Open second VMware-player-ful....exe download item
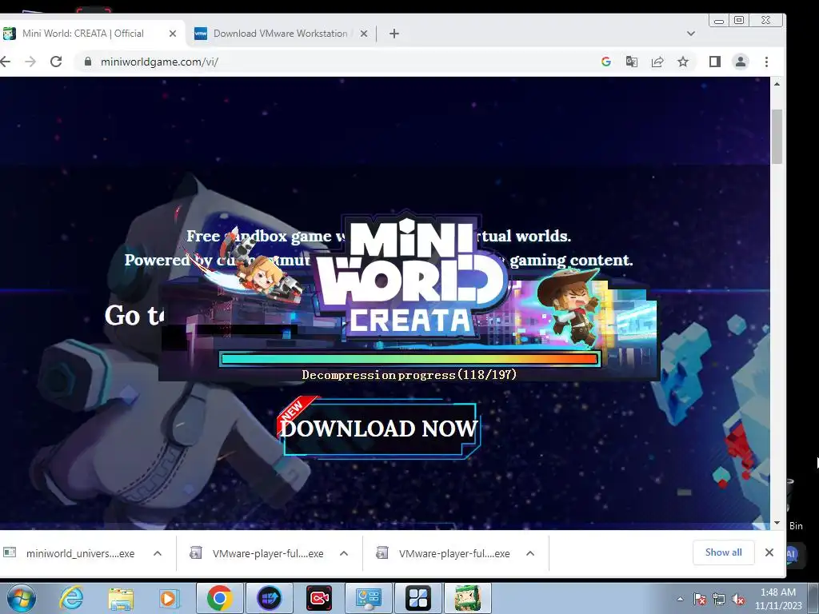The height and width of the screenshot is (614, 819). 444,553
